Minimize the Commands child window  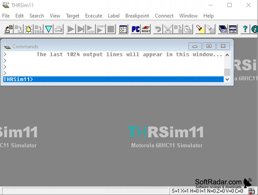195,46
